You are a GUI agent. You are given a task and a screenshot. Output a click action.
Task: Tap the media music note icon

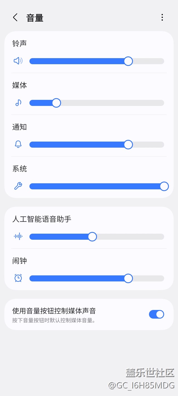18,103
